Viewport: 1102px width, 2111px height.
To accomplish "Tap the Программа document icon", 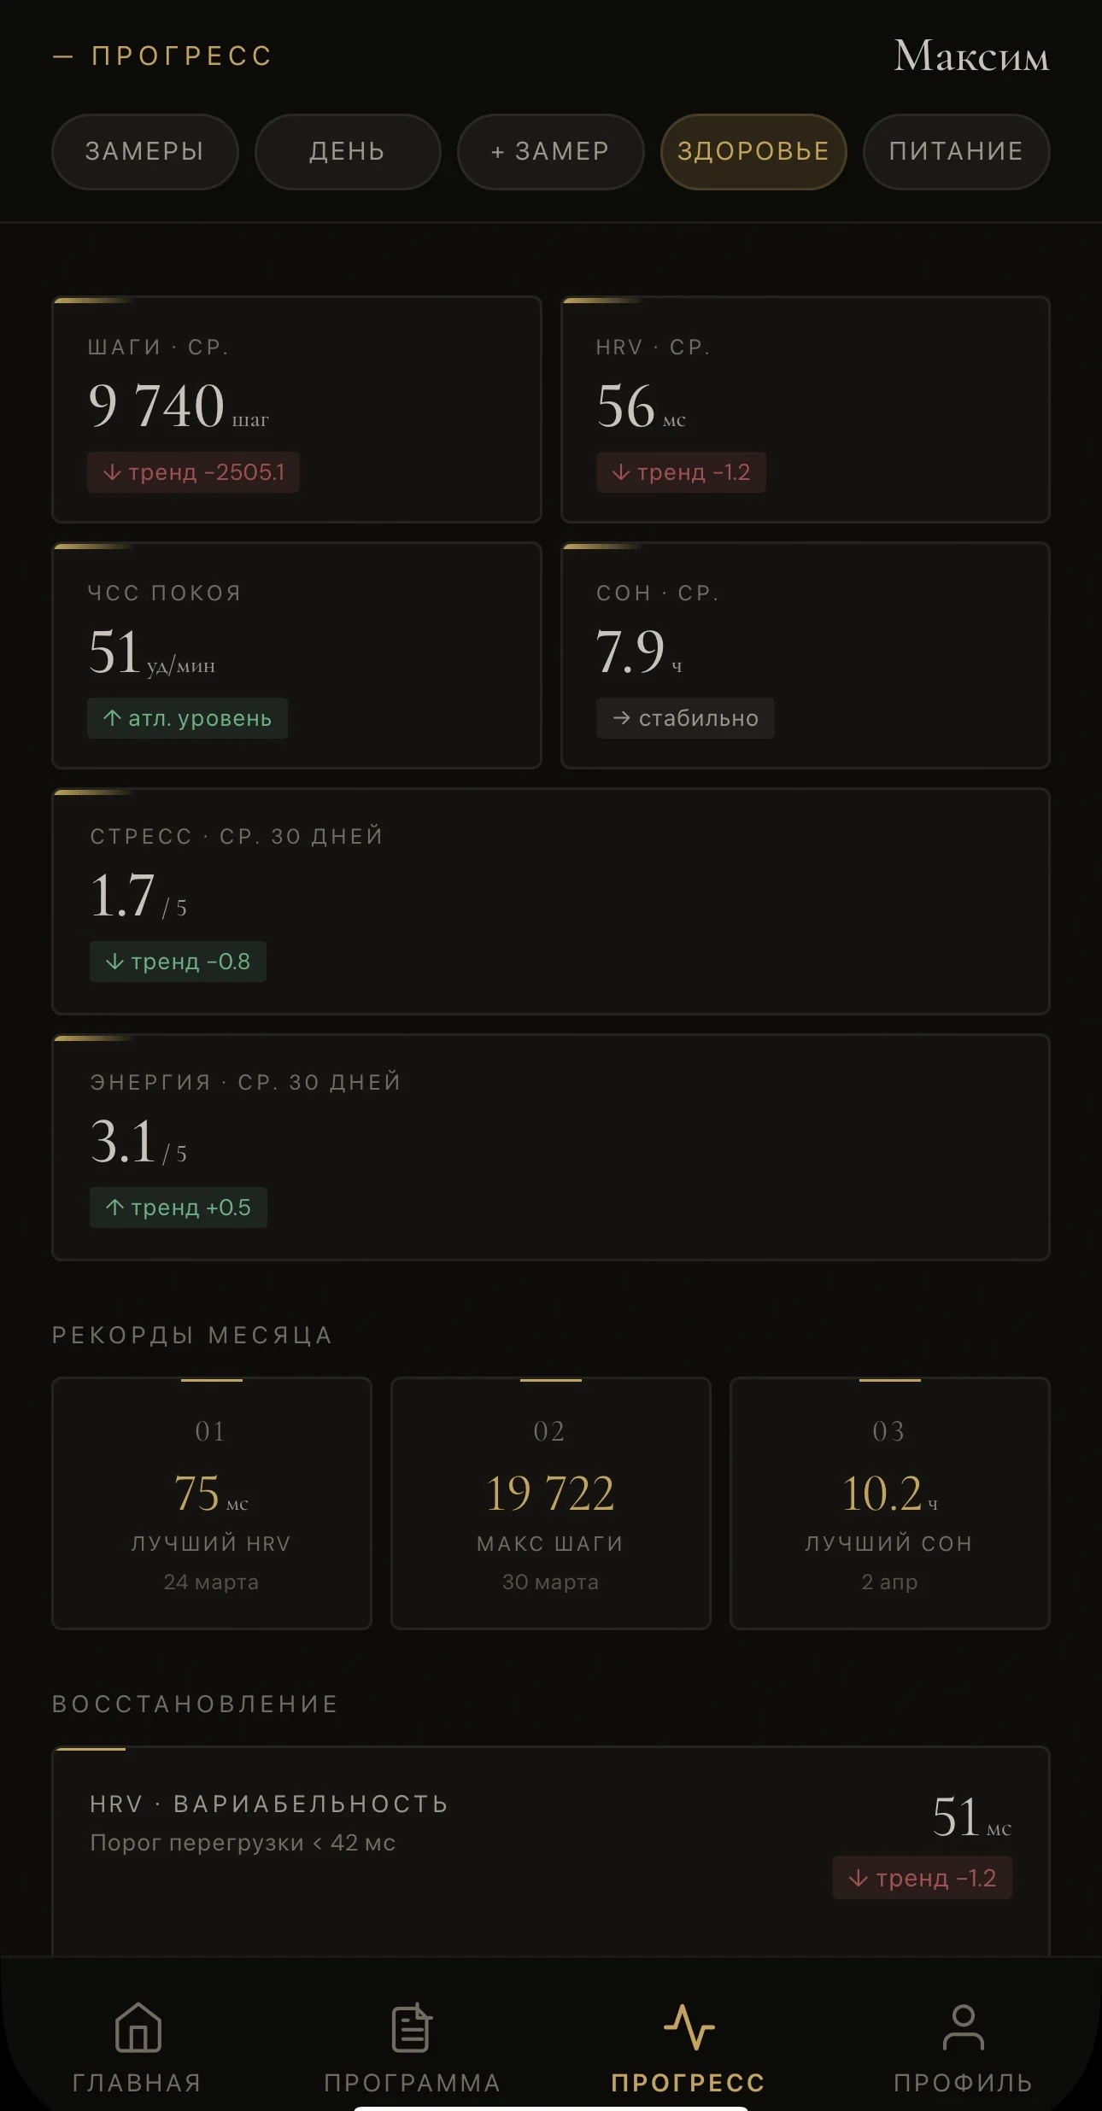I will [x=412, y=2028].
